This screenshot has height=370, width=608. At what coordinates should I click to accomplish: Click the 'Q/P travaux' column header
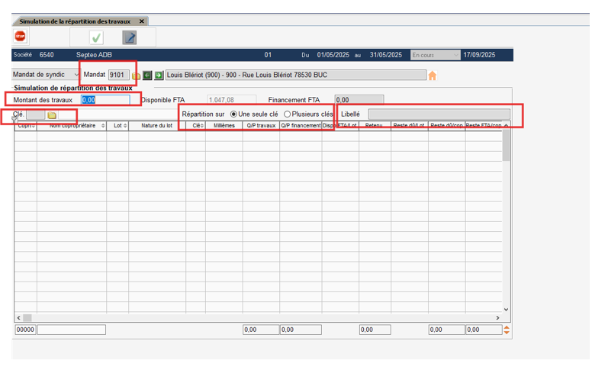coord(261,125)
